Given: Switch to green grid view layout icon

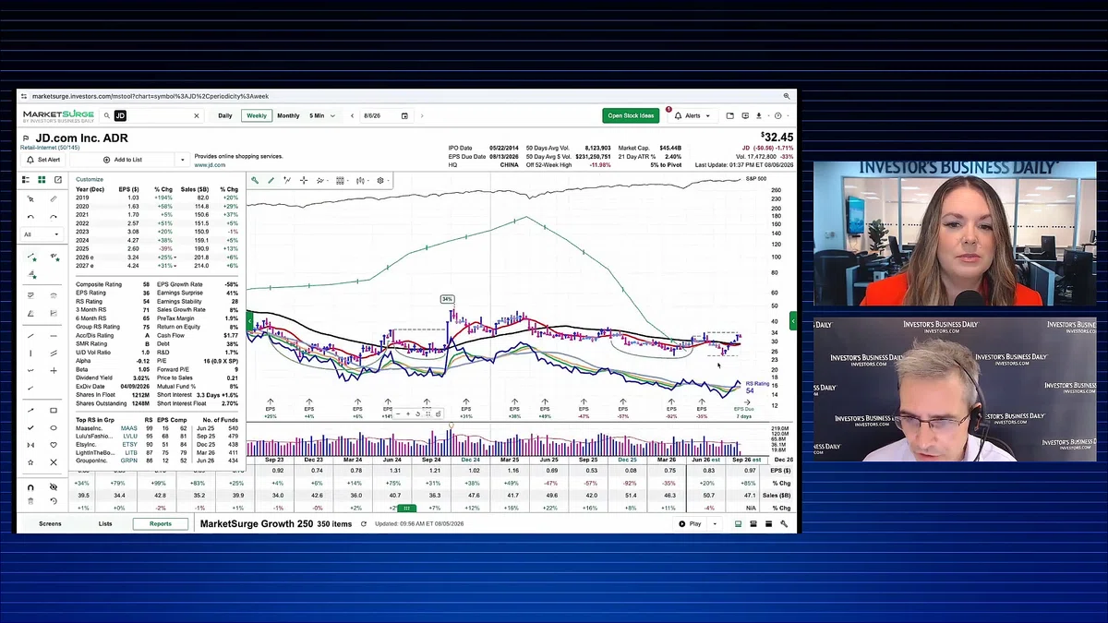Looking at the screenshot, I should click(42, 180).
